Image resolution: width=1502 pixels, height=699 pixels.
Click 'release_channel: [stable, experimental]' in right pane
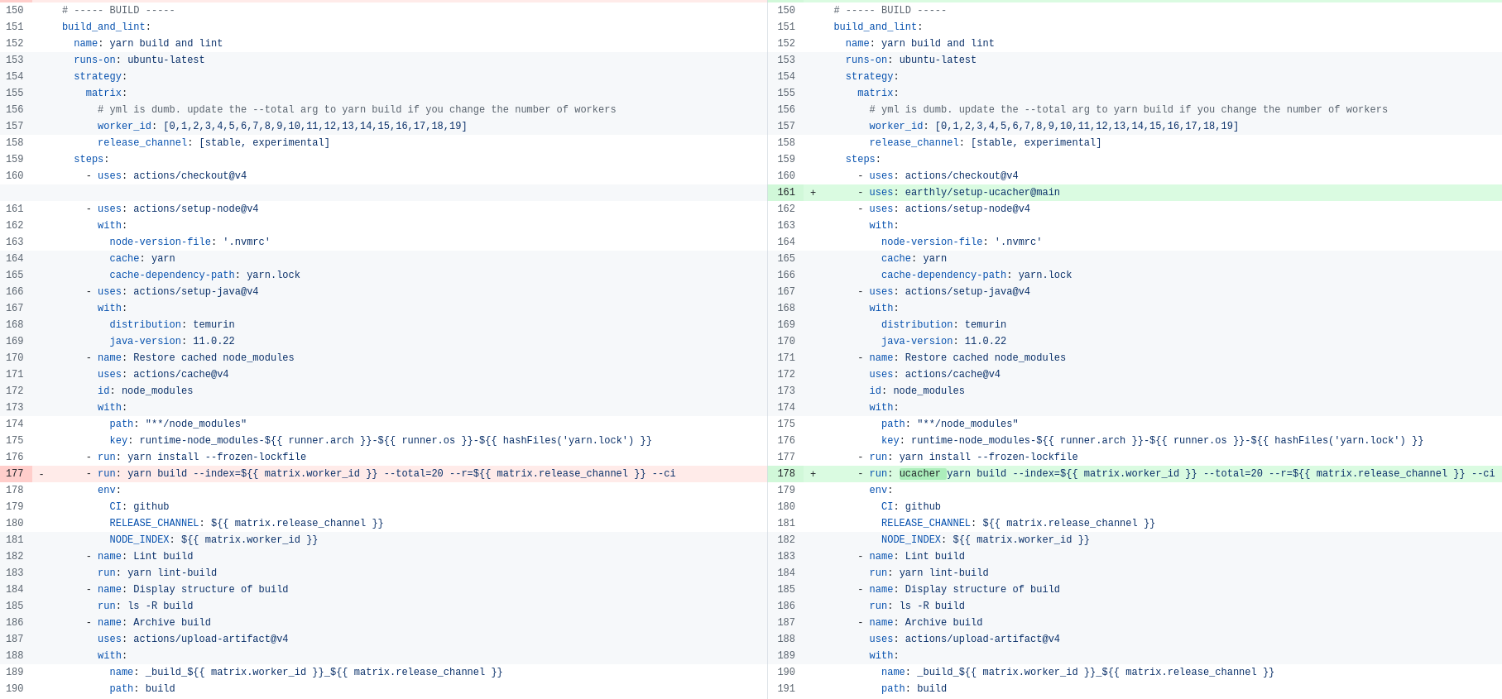[986, 142]
